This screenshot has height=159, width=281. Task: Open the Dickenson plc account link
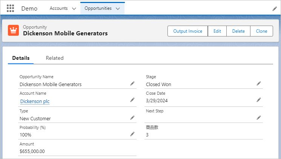[x=35, y=101]
